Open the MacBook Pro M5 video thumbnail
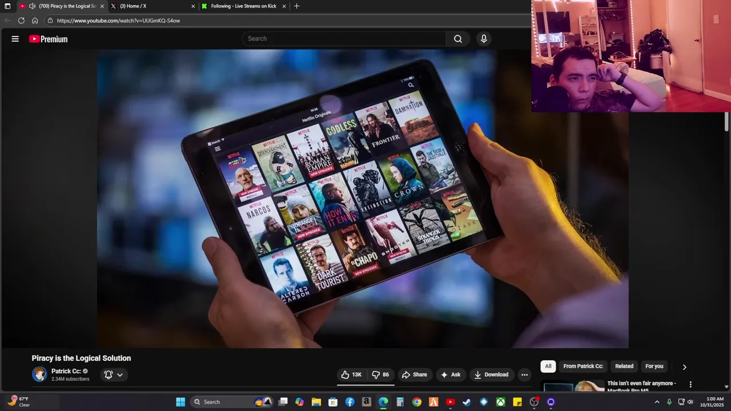Viewport: 731px width, 411px height. click(573, 386)
